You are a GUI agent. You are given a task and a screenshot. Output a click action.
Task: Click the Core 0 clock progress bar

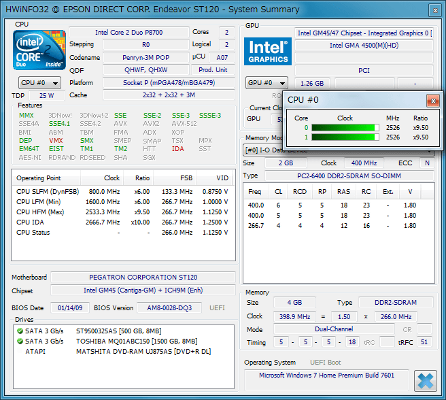[345, 127]
